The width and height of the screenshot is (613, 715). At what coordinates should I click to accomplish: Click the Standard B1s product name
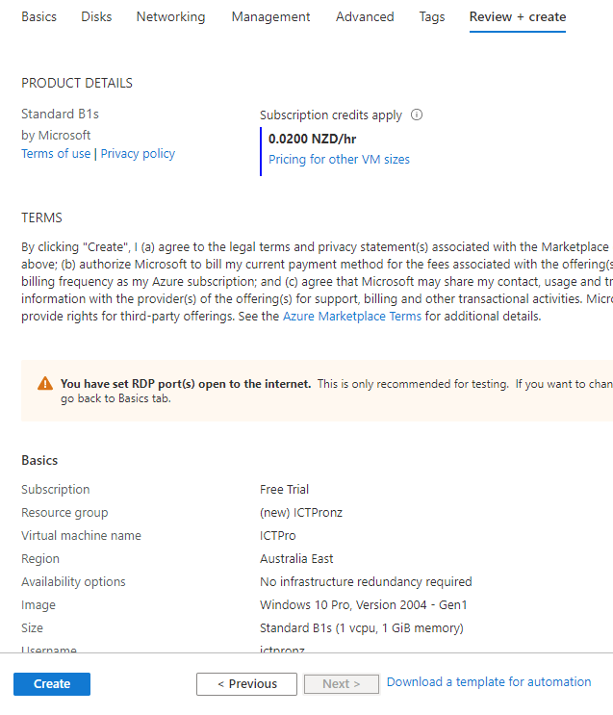click(x=60, y=114)
